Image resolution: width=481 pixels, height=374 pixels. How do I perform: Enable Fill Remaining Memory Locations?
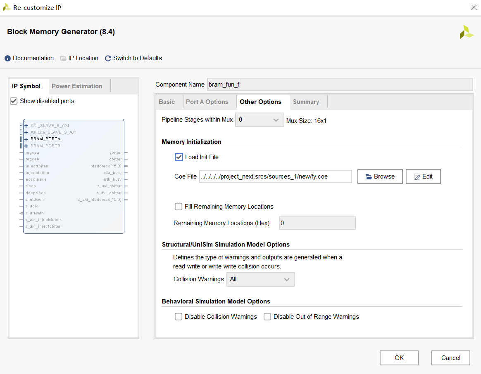[x=179, y=207]
